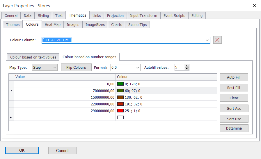Click the brown 130; 62; 0 colour swatch
The width and height of the screenshot is (261, 159).
tap(120, 97)
